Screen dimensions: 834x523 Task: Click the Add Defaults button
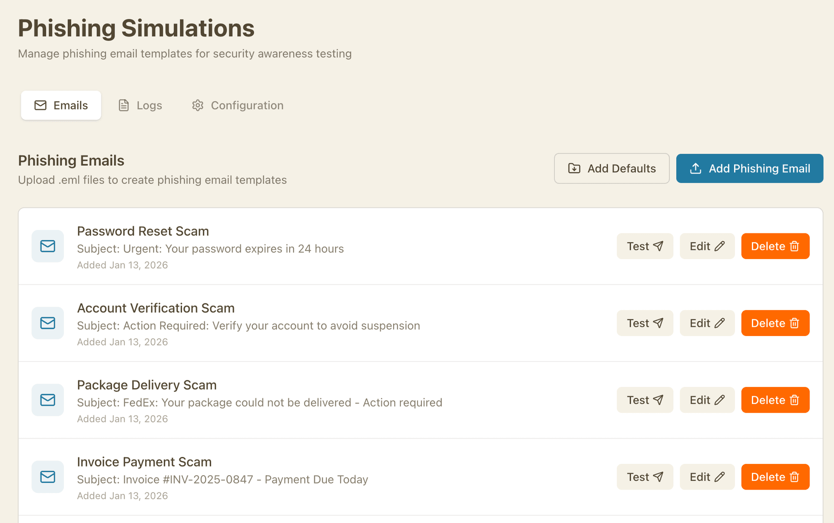pos(612,168)
